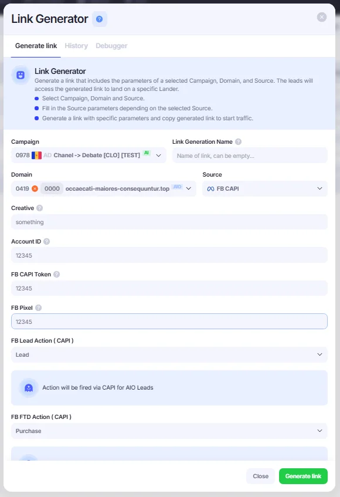
Task: Click the question mark icon next to FB Pixel
Action: coord(38,308)
